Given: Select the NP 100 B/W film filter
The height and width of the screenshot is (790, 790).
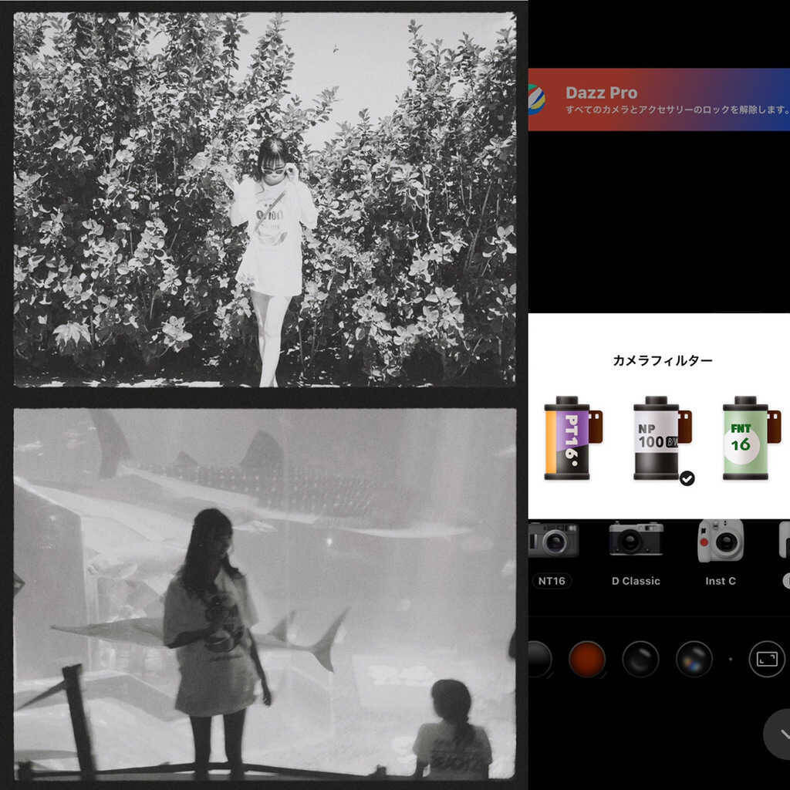Looking at the screenshot, I should click(x=662, y=438).
